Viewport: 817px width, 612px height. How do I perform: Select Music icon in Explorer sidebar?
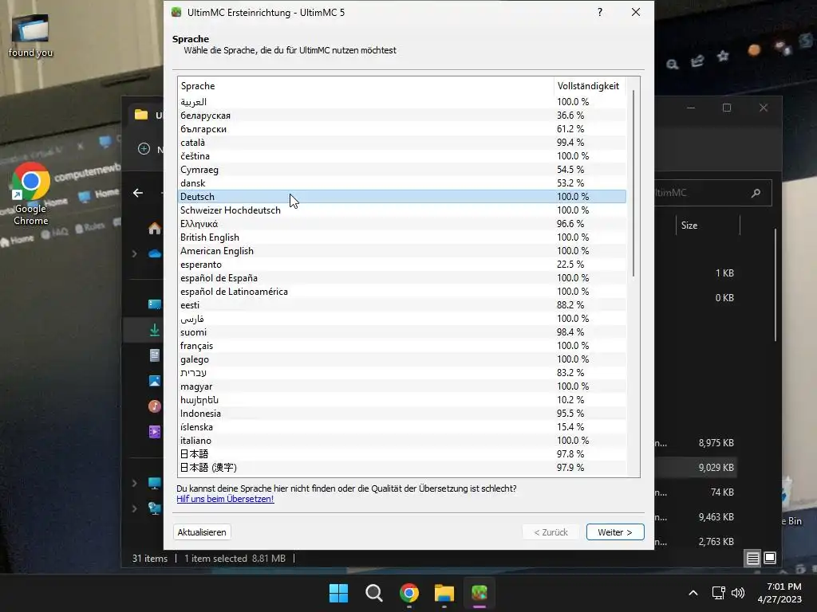(x=154, y=406)
